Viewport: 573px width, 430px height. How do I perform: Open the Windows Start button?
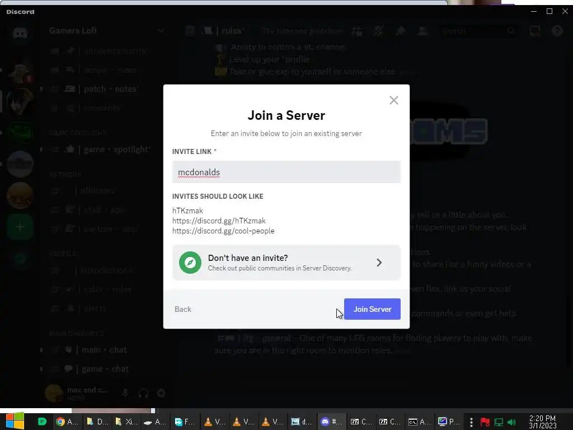15,422
